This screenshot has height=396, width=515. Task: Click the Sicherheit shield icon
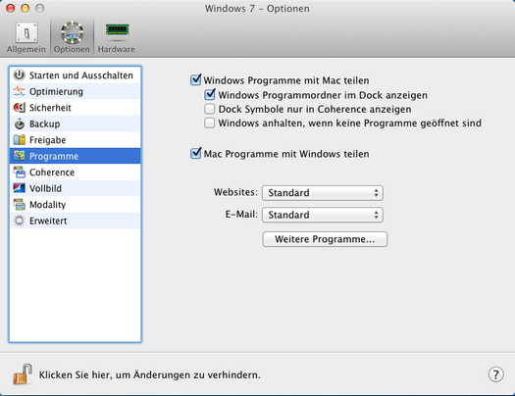(19, 108)
